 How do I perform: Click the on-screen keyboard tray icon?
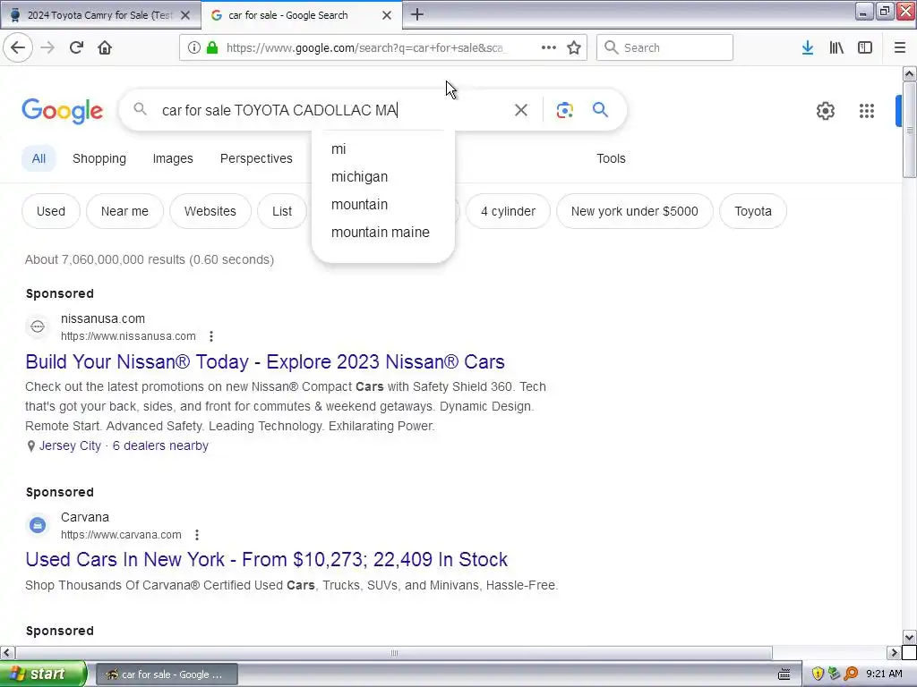pyautogui.click(x=784, y=674)
